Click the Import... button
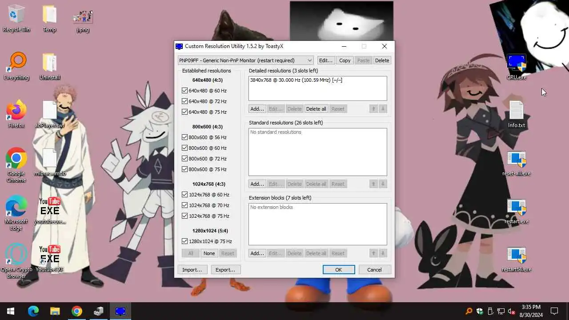569x320 pixels. click(192, 270)
